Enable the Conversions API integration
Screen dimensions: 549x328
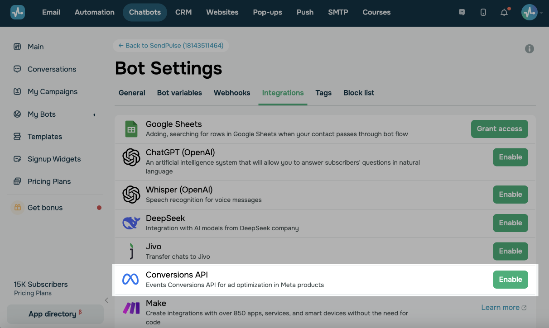point(510,280)
